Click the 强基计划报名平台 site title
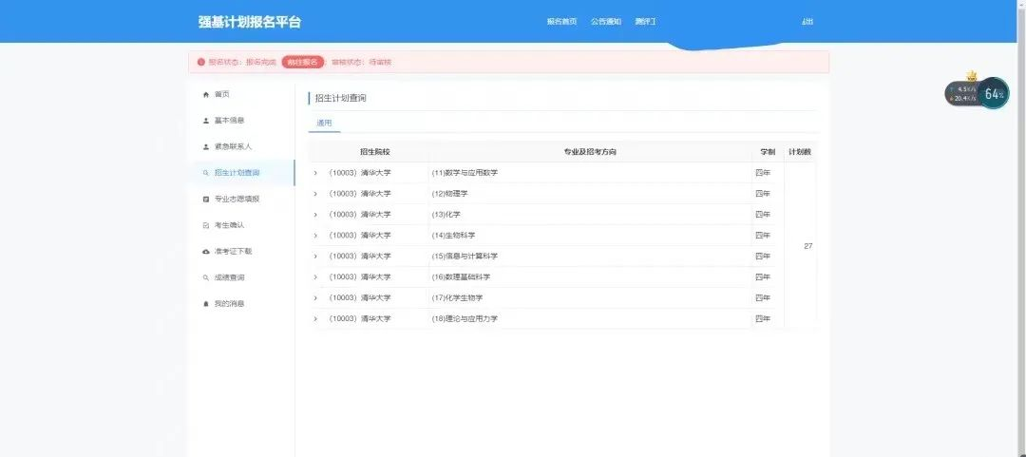Screen dimensions: 1026x457 click(249, 22)
